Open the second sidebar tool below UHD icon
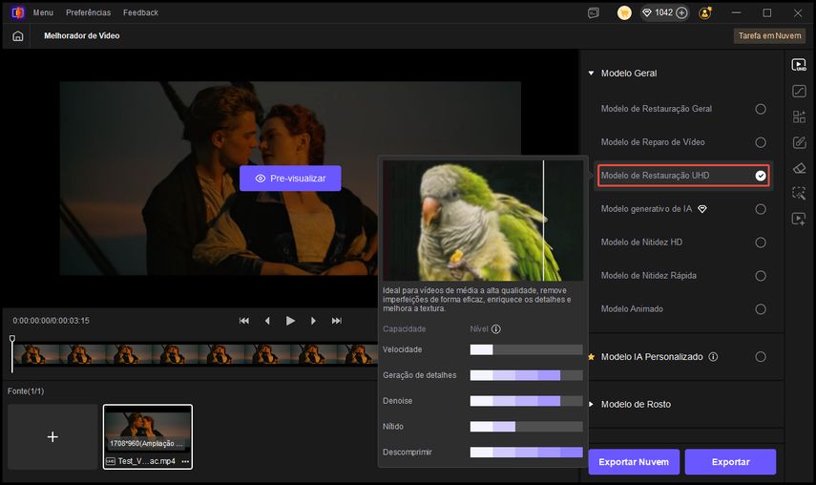 tap(799, 91)
